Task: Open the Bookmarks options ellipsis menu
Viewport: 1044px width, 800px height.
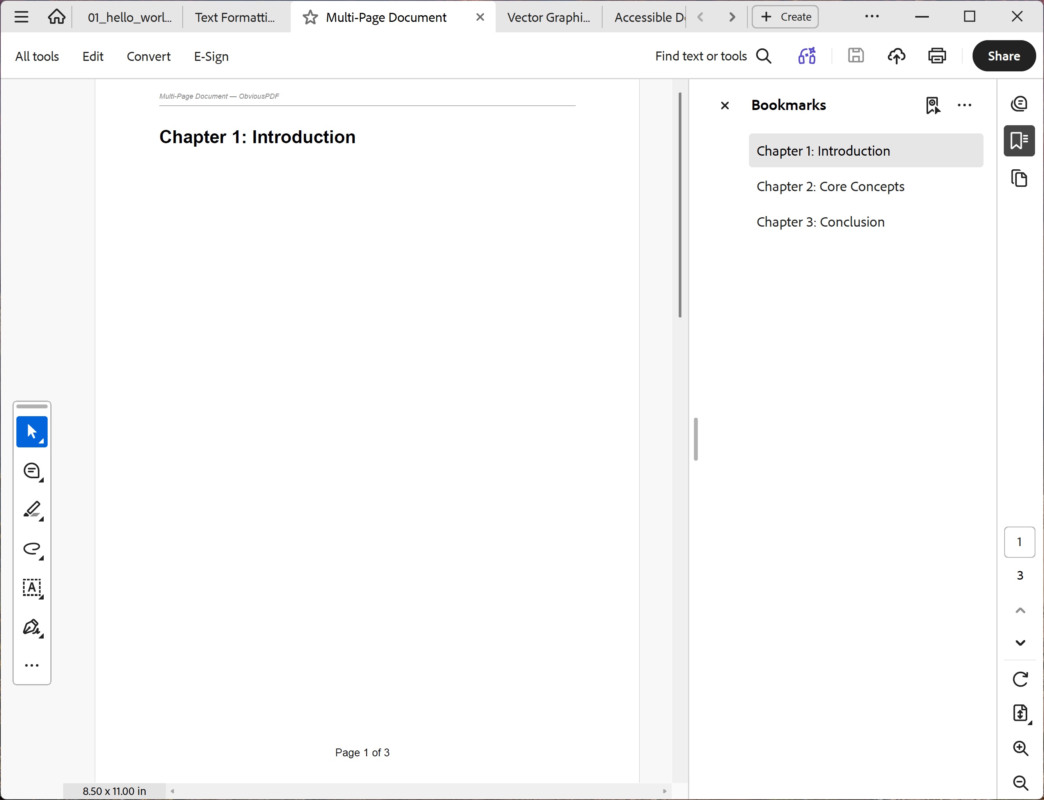Action: tap(964, 105)
